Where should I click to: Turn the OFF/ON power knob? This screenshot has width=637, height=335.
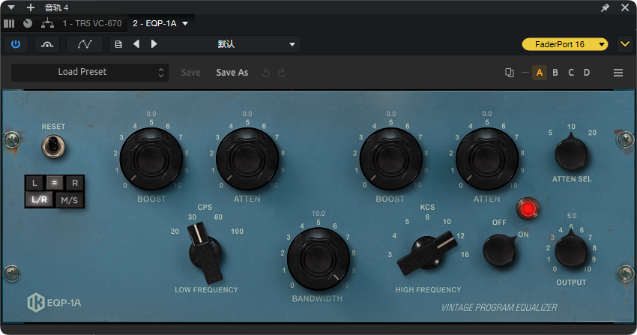(499, 250)
